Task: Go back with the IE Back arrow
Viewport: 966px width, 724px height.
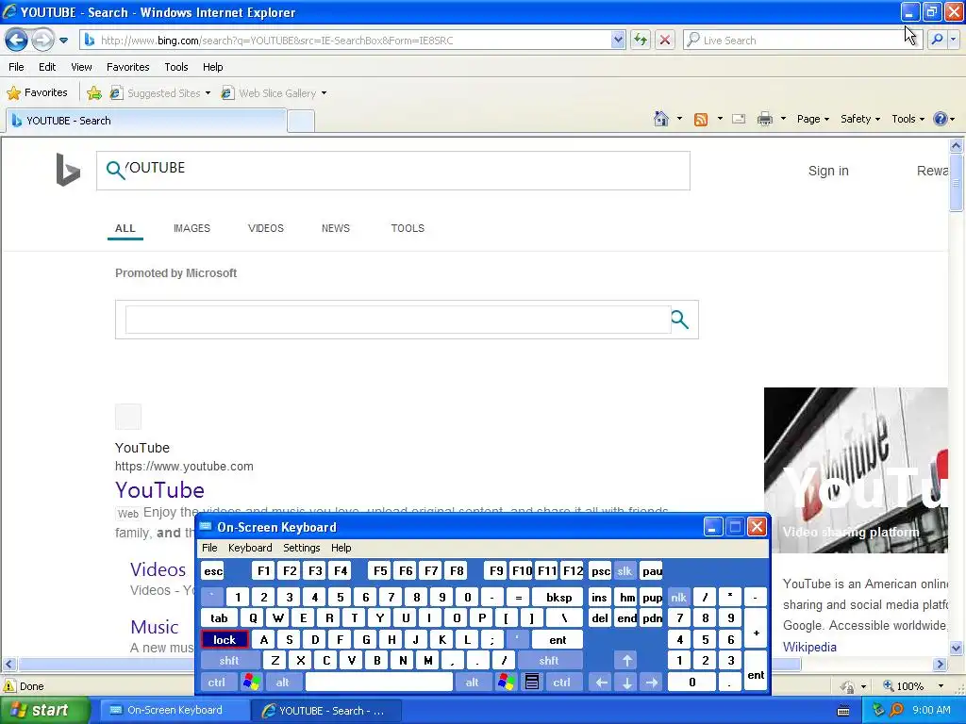Action: [17, 41]
